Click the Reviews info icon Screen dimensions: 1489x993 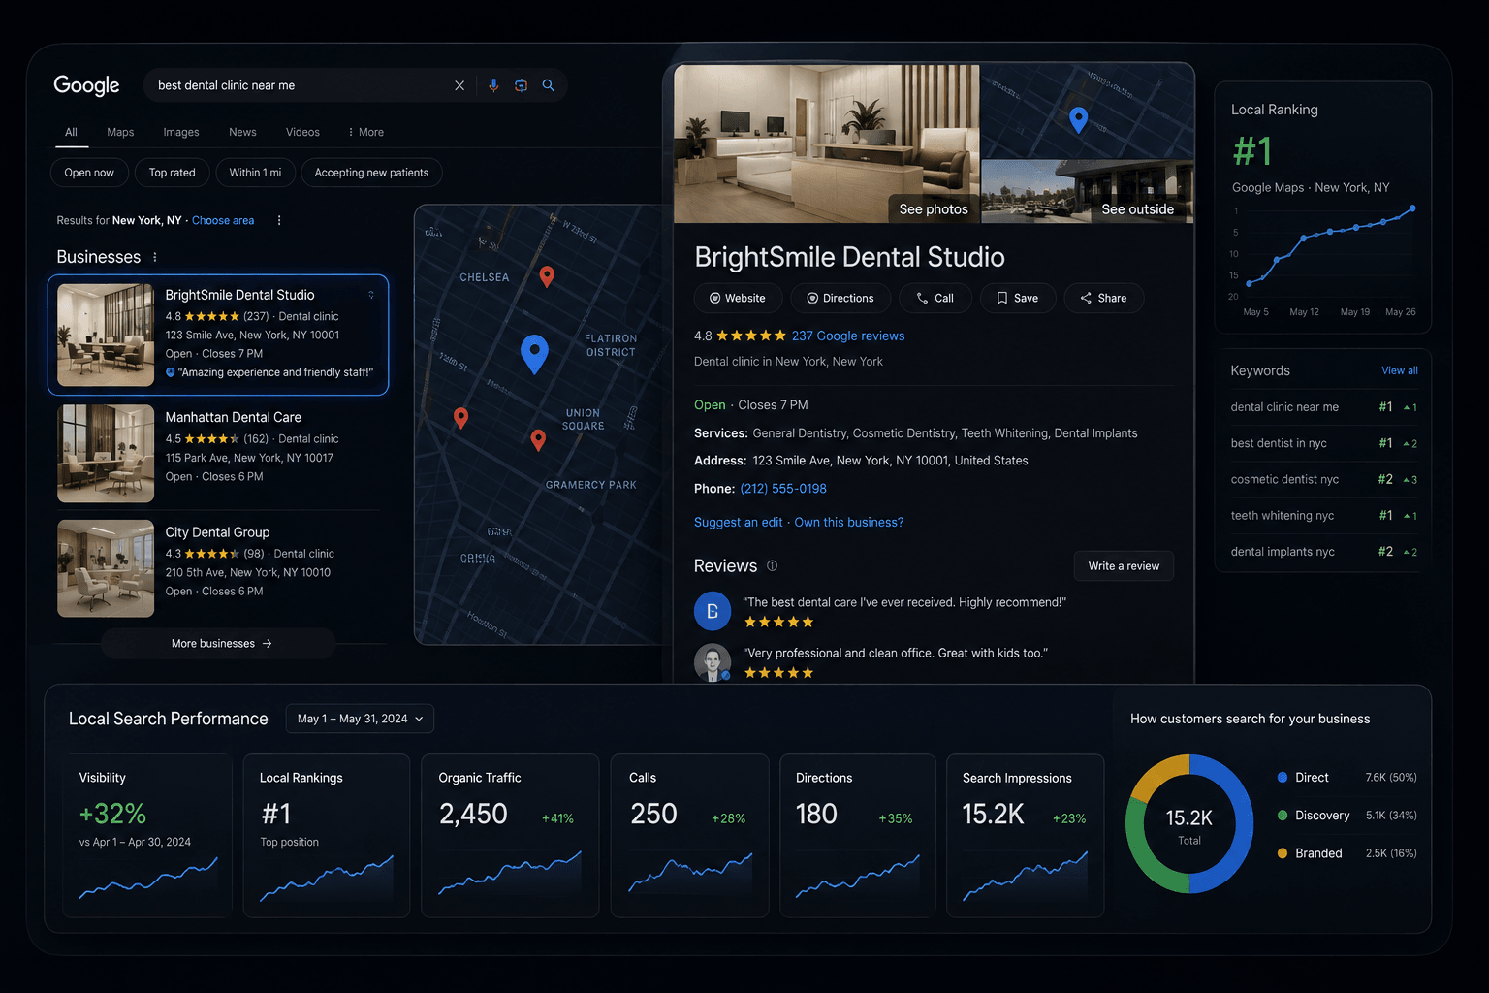click(773, 565)
